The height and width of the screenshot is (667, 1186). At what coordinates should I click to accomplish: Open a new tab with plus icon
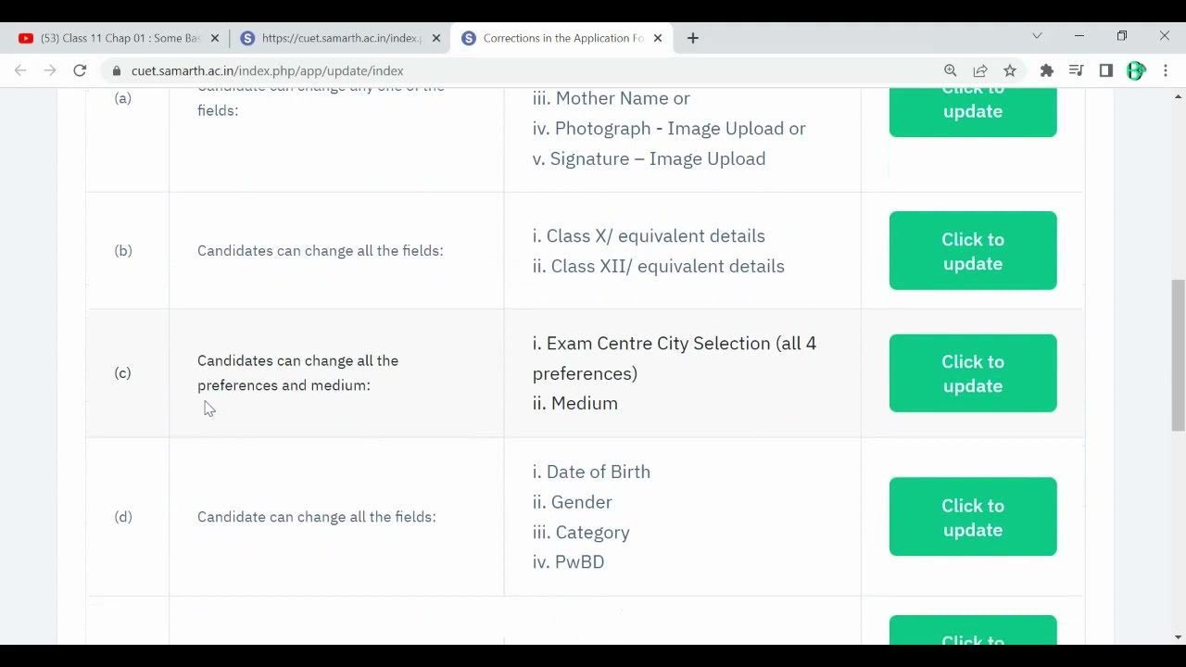tap(693, 38)
